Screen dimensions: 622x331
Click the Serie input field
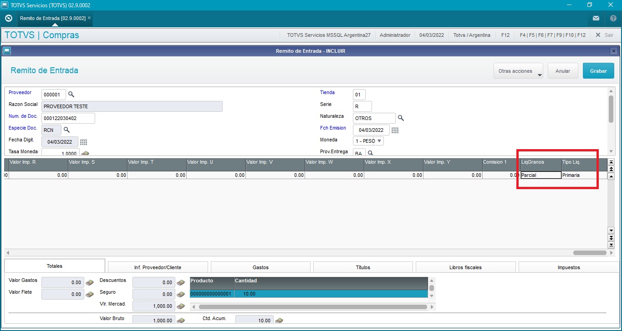coord(362,106)
